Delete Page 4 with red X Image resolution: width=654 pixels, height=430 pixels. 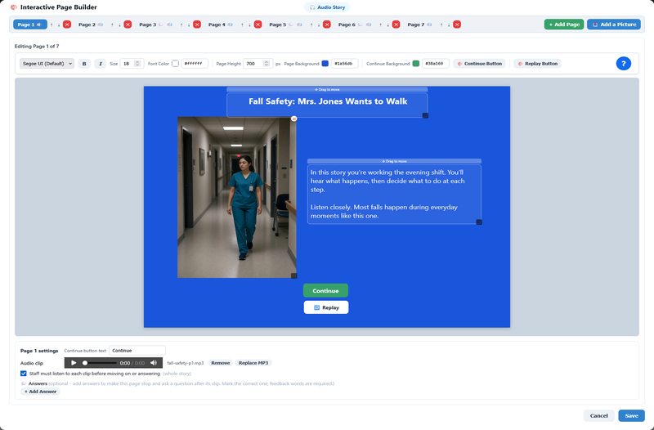(258, 25)
